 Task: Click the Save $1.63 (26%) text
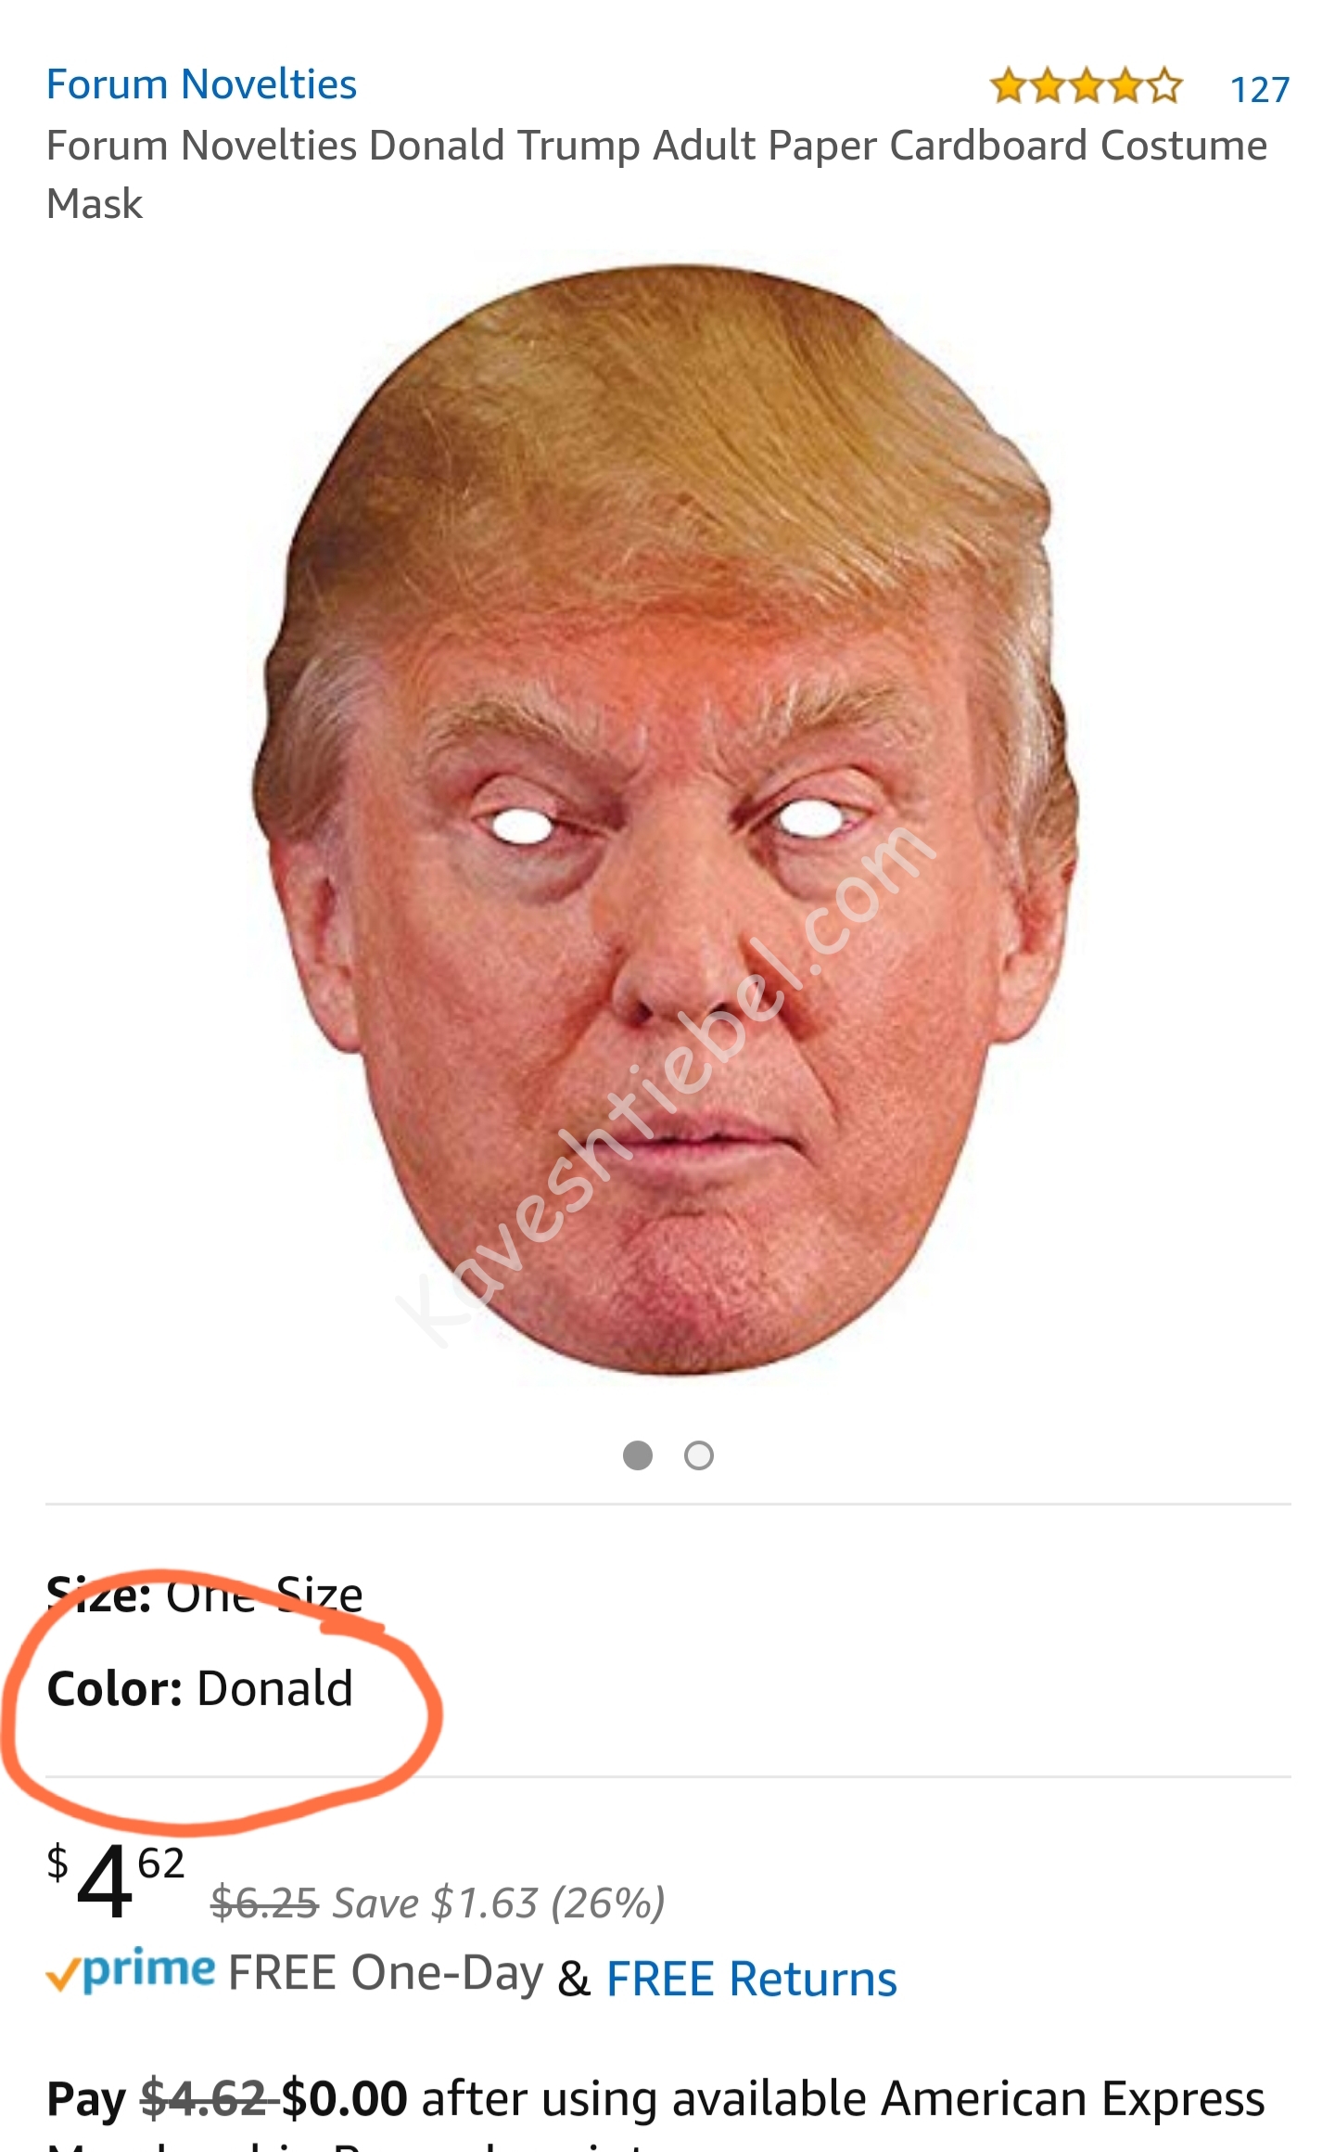click(499, 1903)
